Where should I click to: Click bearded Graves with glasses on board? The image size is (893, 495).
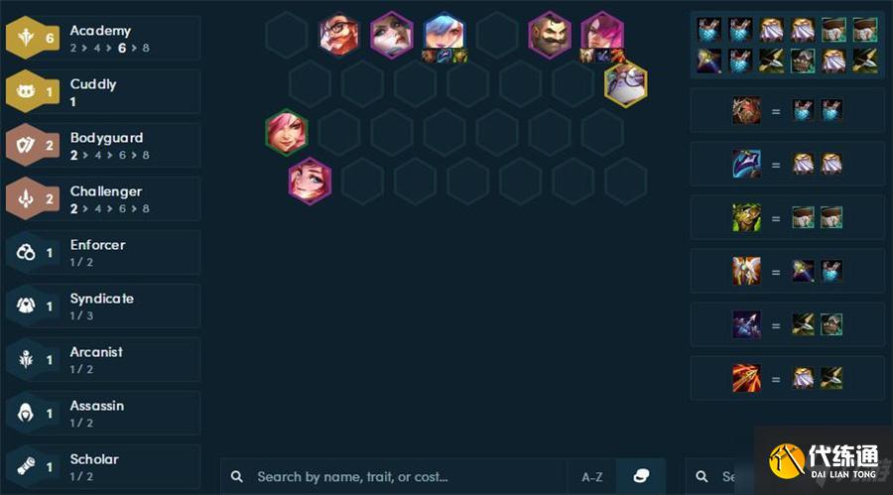(339, 35)
